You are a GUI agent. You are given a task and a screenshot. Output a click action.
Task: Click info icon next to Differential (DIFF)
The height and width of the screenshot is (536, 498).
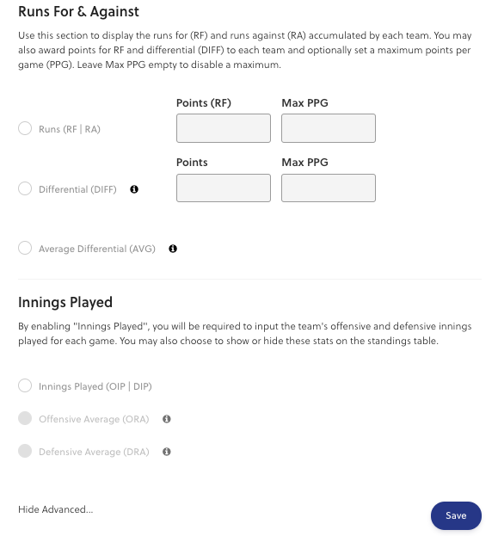[x=134, y=189]
